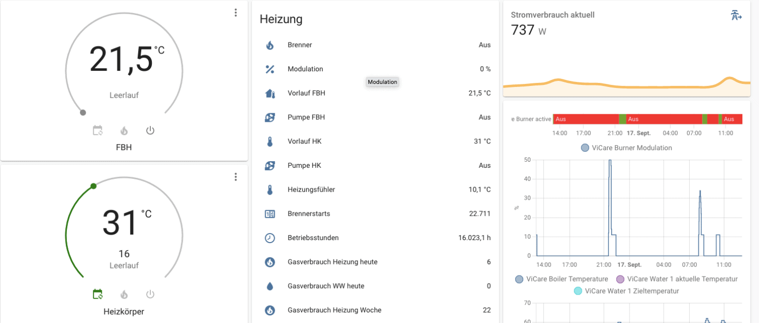
Task: Open the FBH thermostat three-dot menu
Action: (x=235, y=13)
